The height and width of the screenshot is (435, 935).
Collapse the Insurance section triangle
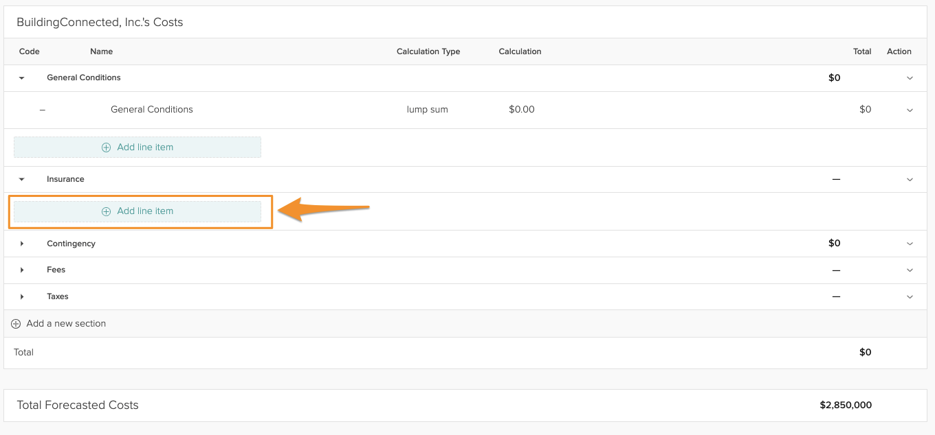tap(22, 180)
